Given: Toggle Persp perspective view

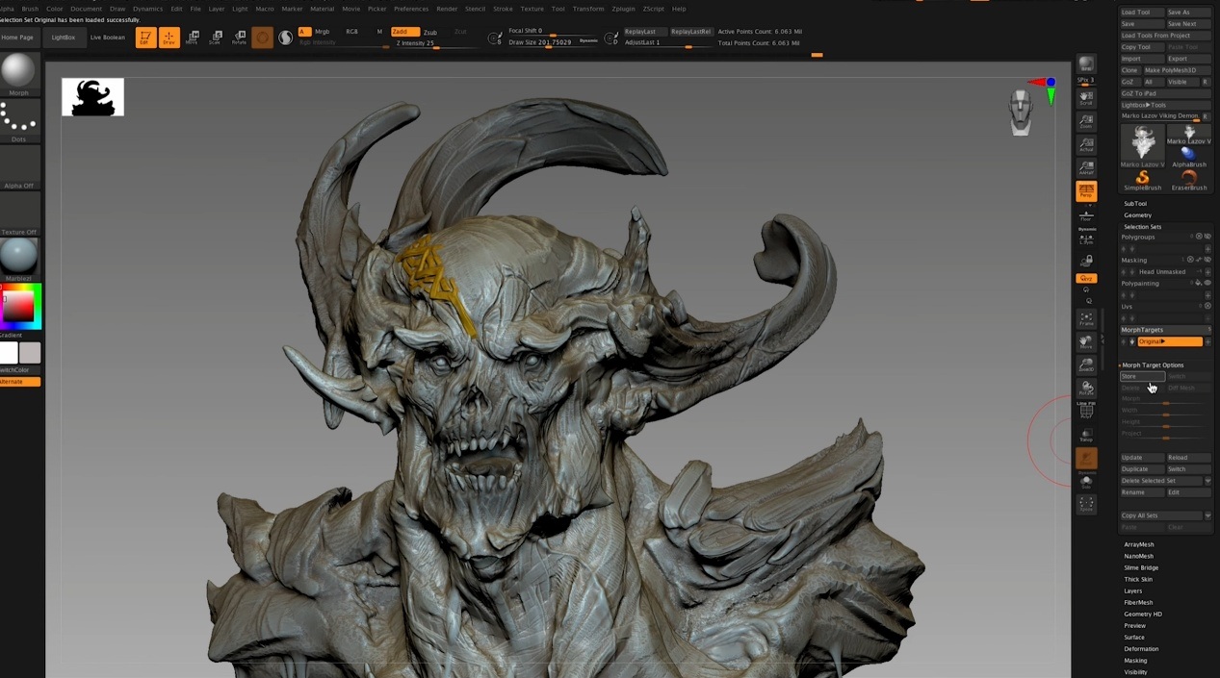Looking at the screenshot, I should [x=1086, y=190].
